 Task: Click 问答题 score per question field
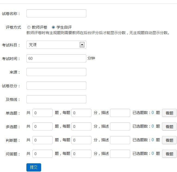tap(81, 154)
